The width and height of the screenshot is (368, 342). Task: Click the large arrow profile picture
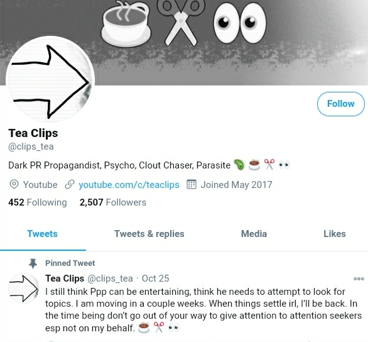(x=50, y=80)
